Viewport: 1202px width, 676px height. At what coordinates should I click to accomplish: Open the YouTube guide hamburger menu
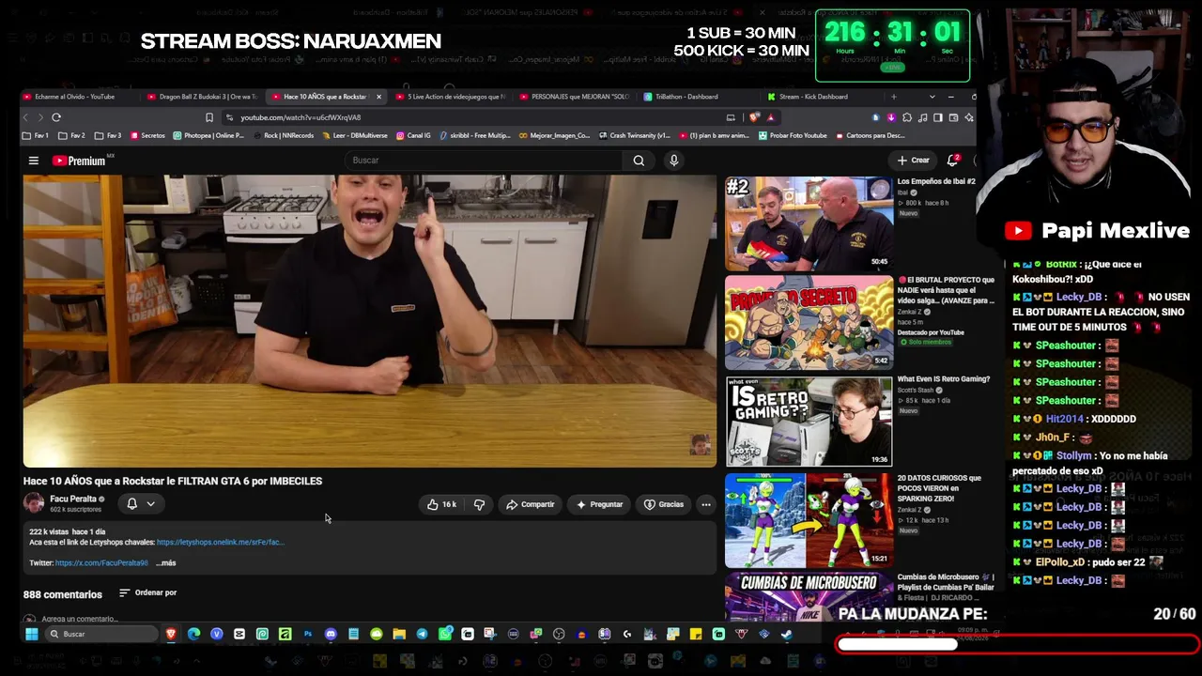(x=33, y=161)
